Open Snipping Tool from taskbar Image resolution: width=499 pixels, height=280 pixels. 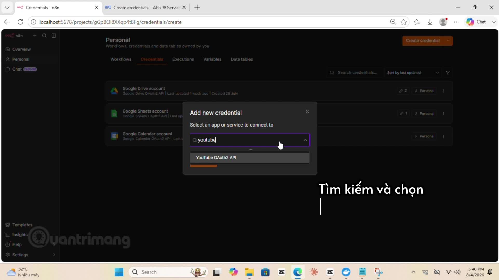(378, 272)
